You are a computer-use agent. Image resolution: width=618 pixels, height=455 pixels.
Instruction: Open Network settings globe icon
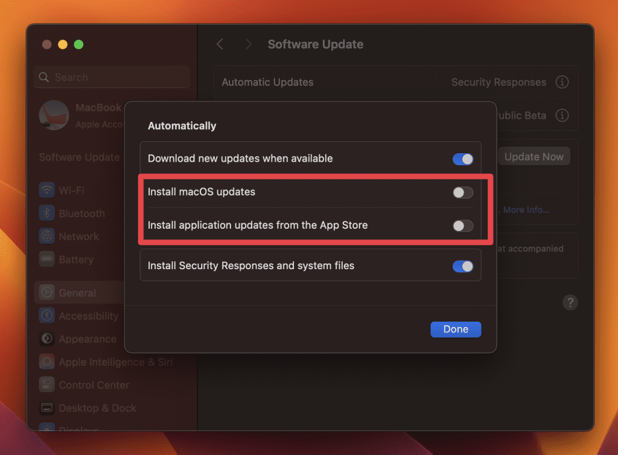47,237
